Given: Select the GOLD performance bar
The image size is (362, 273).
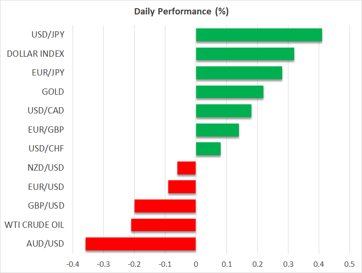Looking at the screenshot, I should pos(229,92).
